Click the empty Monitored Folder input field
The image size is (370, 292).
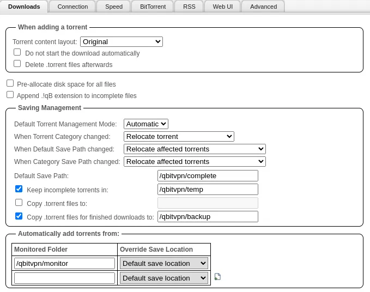[64, 278]
